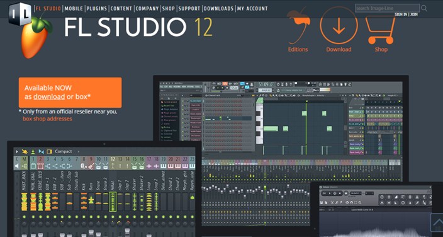The image size is (443, 237).
Task: Expand the mixer options arrow menu
Action: [x=16, y=151]
